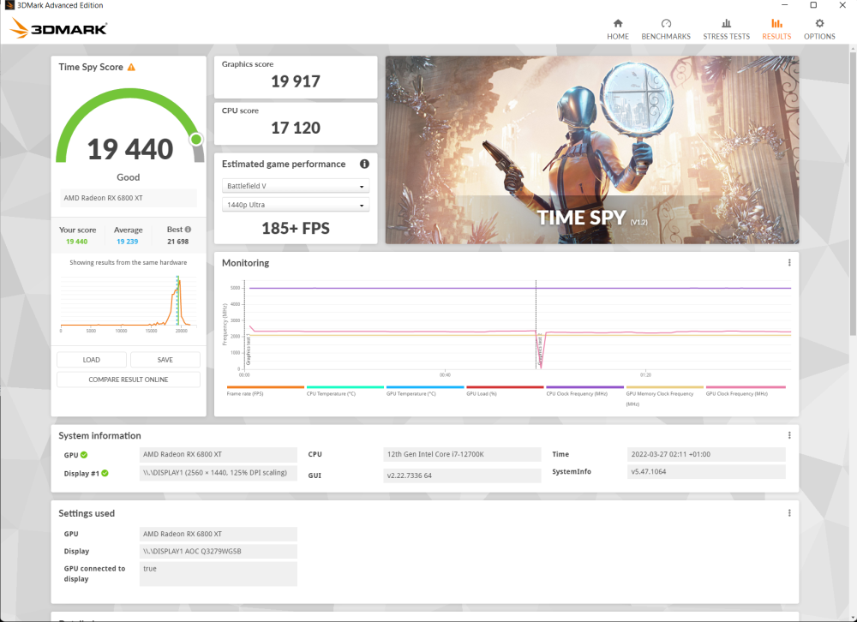Toggle the CPU Temperature legend
Image resolution: width=857 pixels, height=622 pixels.
[345, 391]
